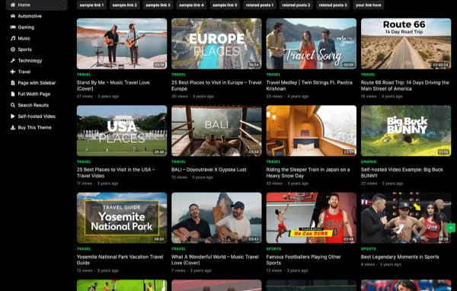Click the Music note icon
The width and height of the screenshot is (457, 291).
tap(13, 38)
